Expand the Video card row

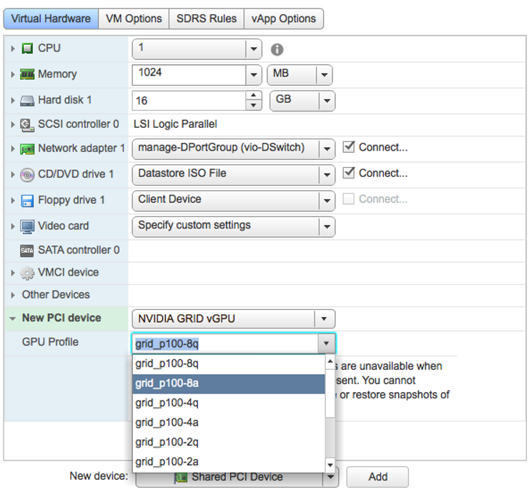[13, 226]
